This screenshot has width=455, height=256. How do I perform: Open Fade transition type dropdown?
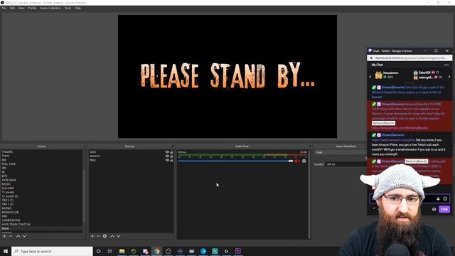(341, 152)
